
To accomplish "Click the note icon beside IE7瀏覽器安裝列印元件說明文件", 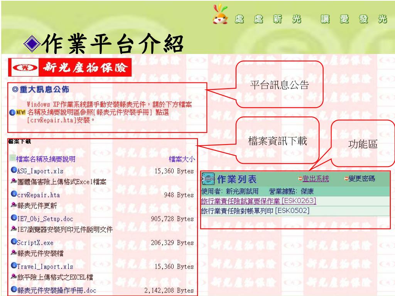I will 14,229.
